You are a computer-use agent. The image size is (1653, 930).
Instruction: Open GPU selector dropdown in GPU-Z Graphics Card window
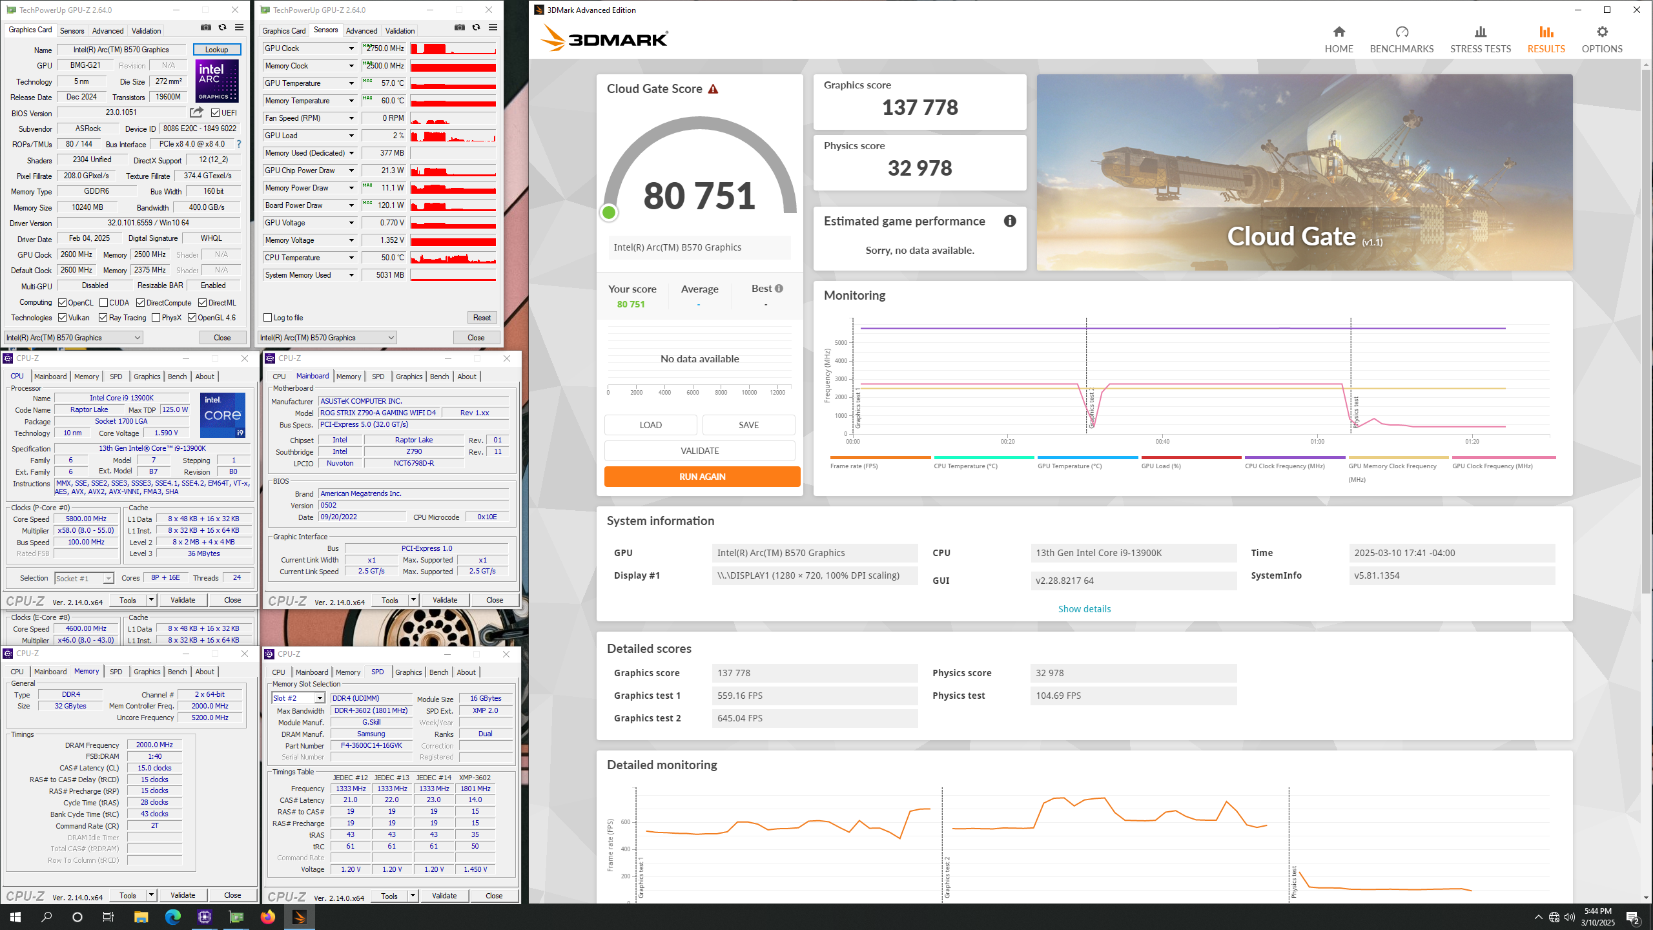73,337
